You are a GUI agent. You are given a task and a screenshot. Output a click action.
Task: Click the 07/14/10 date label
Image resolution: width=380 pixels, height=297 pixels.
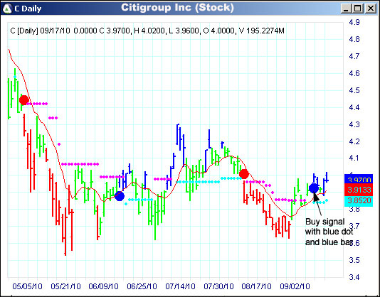(180, 286)
